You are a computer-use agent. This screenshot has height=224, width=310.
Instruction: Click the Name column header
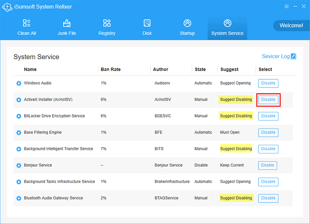point(30,69)
